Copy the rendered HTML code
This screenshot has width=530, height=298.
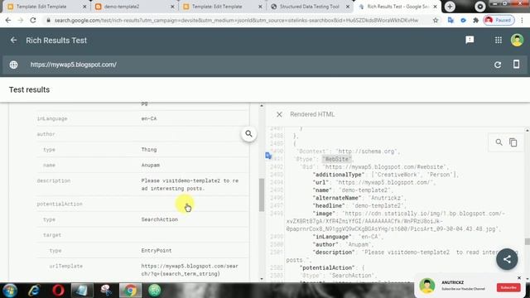513,142
